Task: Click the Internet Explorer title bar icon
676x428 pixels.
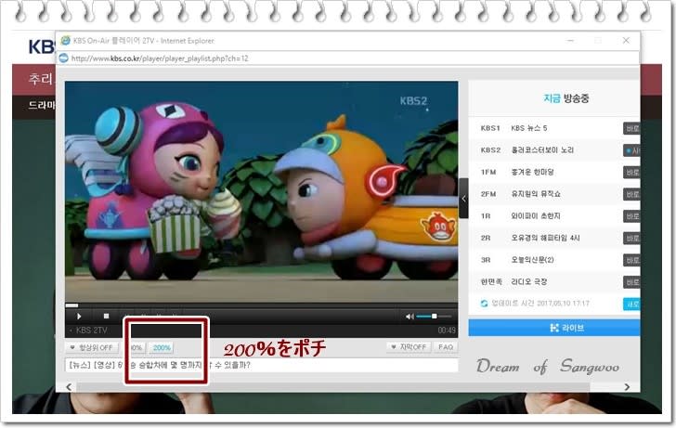Action: pyautogui.click(x=66, y=41)
